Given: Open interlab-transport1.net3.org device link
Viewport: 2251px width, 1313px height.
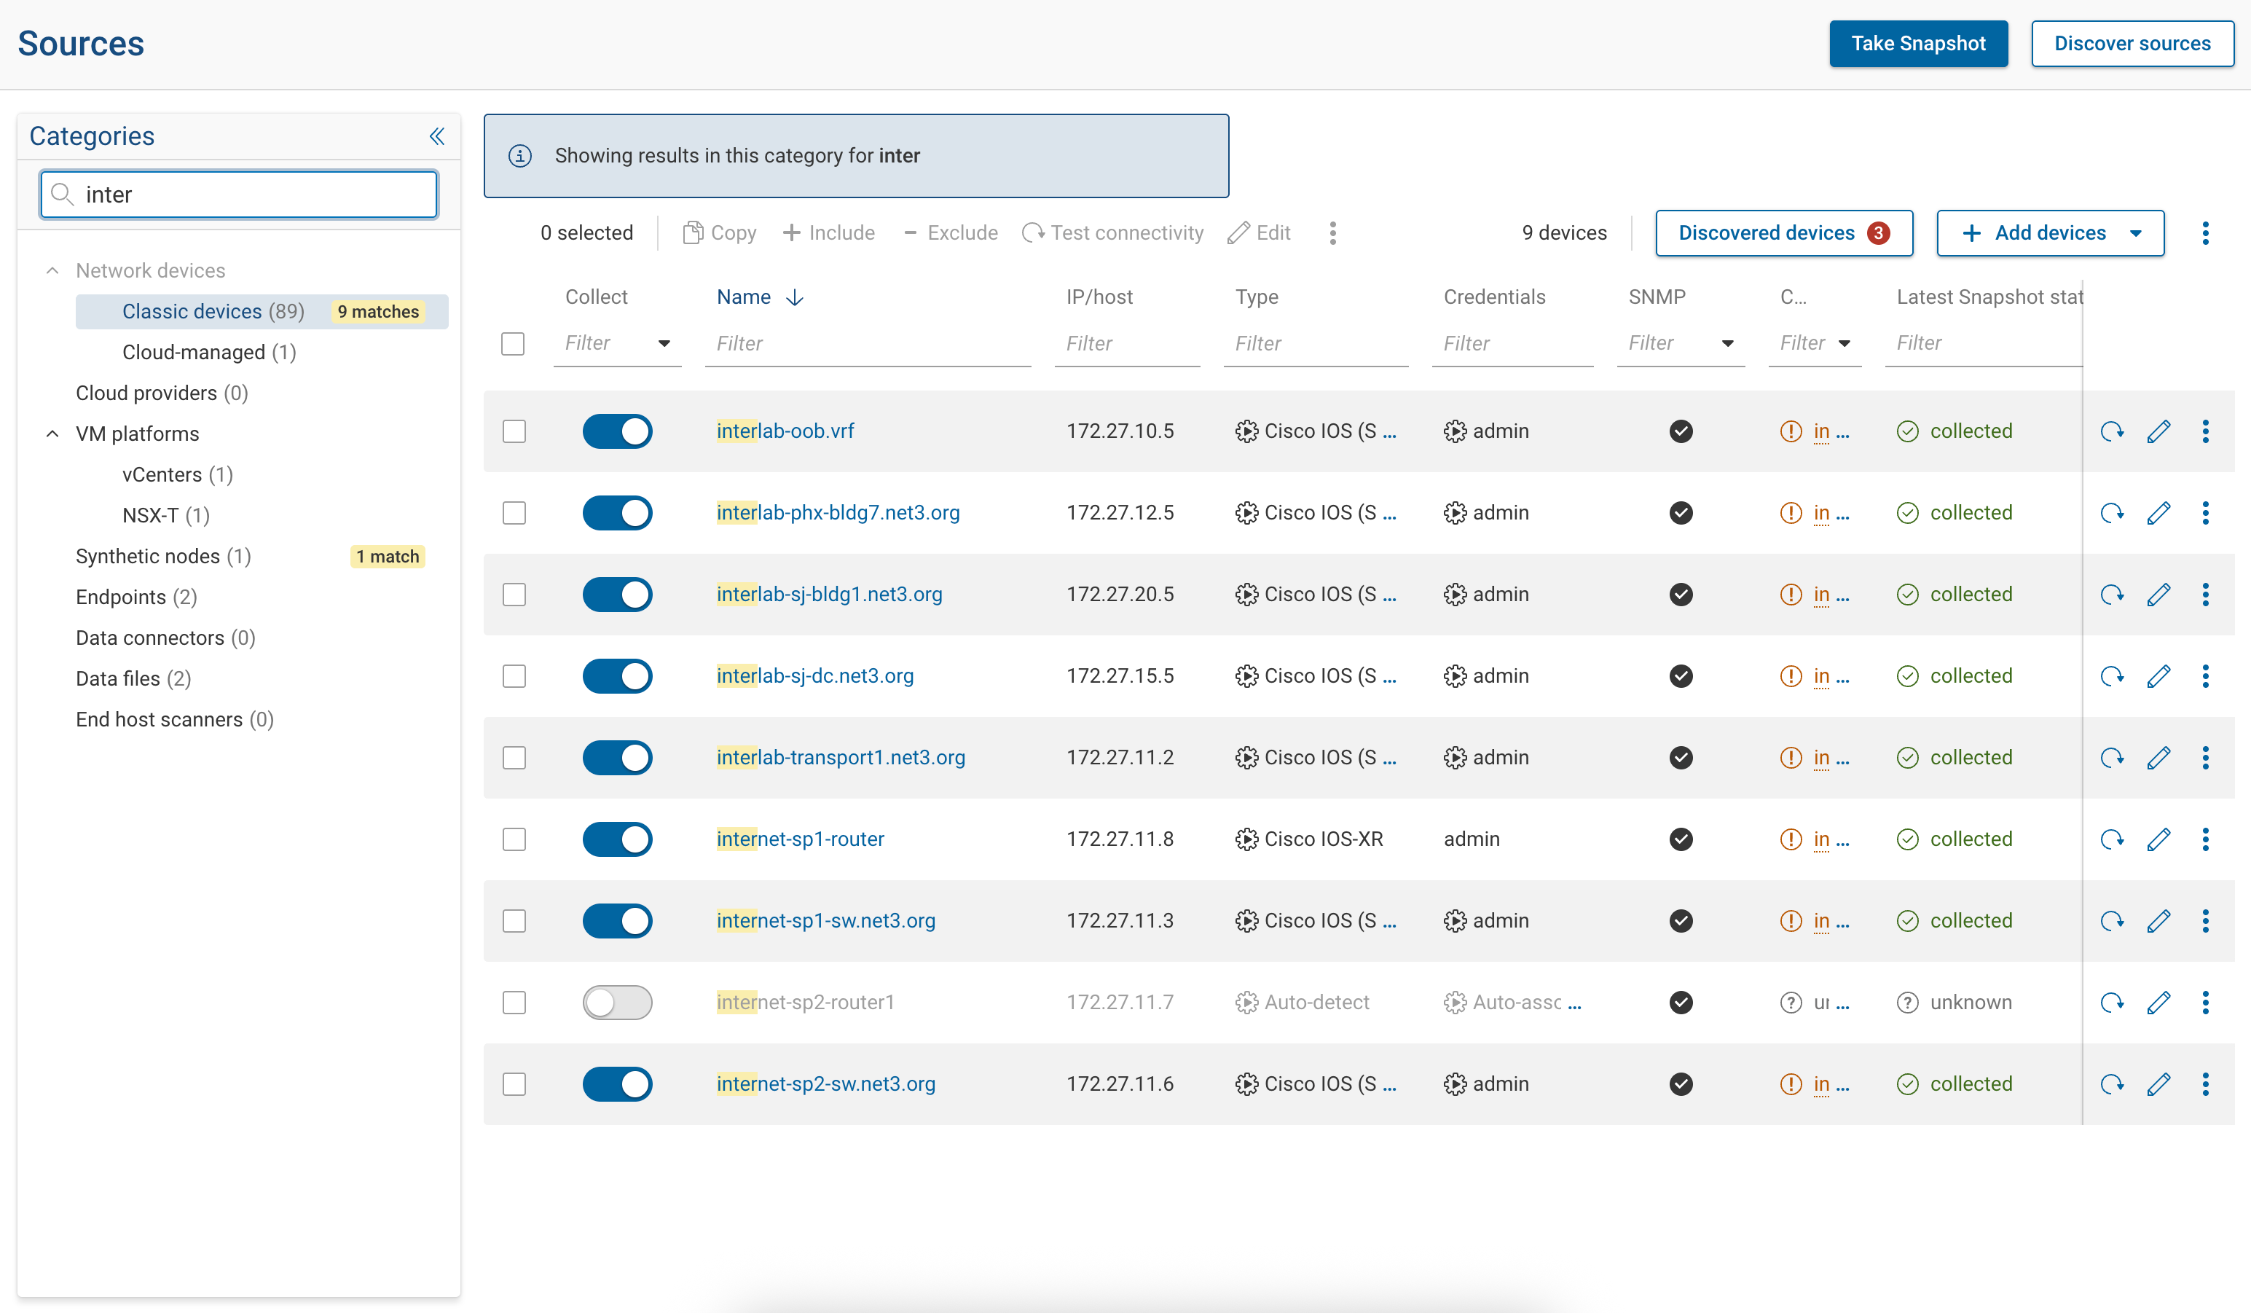Looking at the screenshot, I should [841, 758].
